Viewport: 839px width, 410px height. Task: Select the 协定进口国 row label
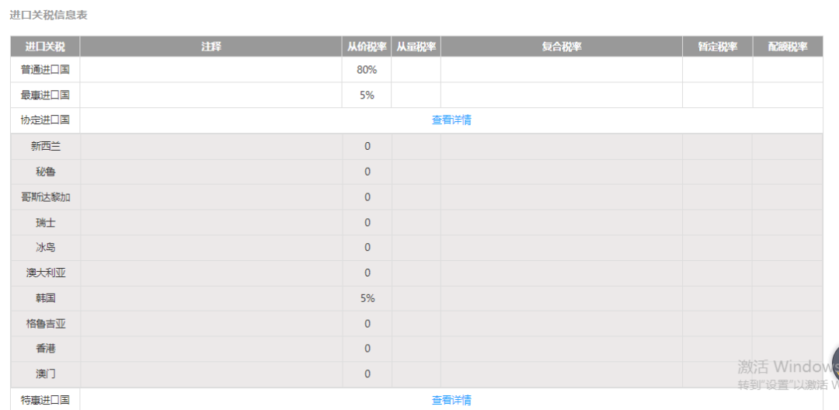(46, 120)
